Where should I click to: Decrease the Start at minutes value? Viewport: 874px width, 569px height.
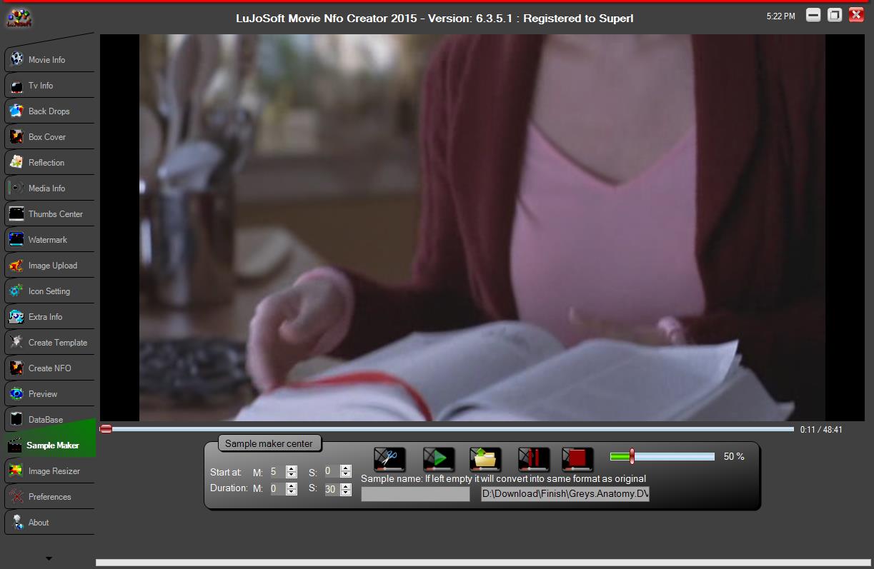click(x=292, y=475)
